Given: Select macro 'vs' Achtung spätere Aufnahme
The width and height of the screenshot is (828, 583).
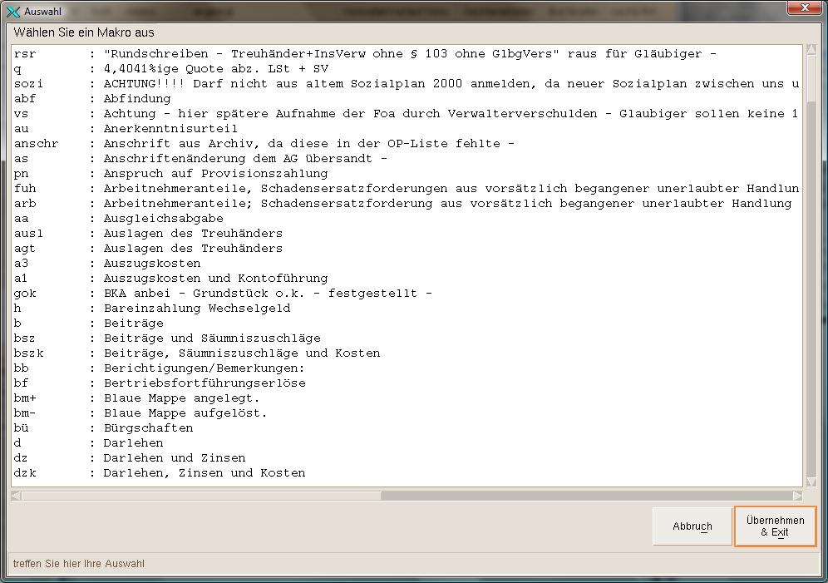Looking at the screenshot, I should click(407, 114).
